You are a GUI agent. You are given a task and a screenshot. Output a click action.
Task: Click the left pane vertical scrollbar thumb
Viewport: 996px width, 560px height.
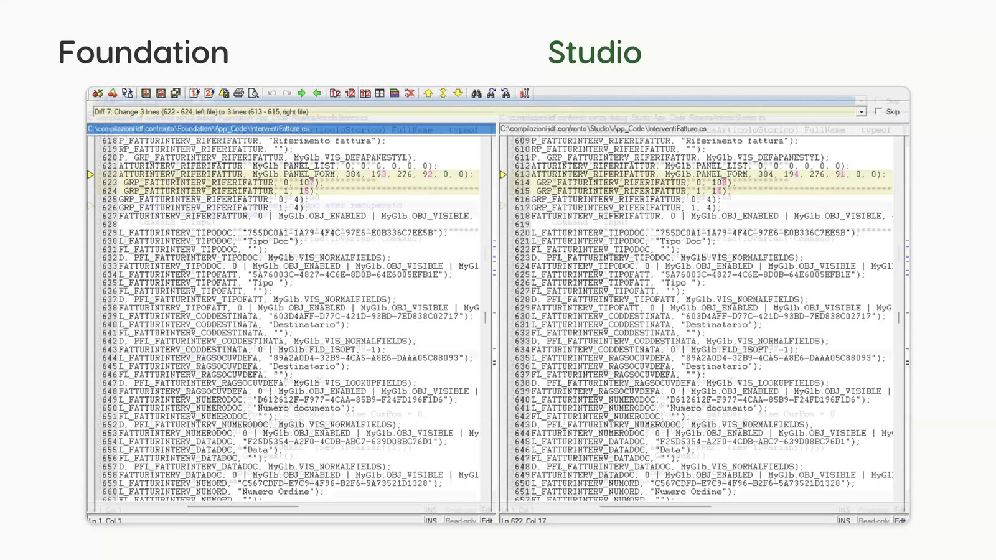click(x=486, y=317)
